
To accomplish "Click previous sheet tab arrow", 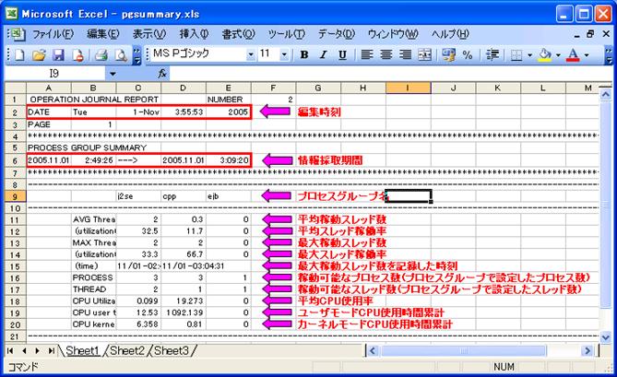I will coord(24,350).
